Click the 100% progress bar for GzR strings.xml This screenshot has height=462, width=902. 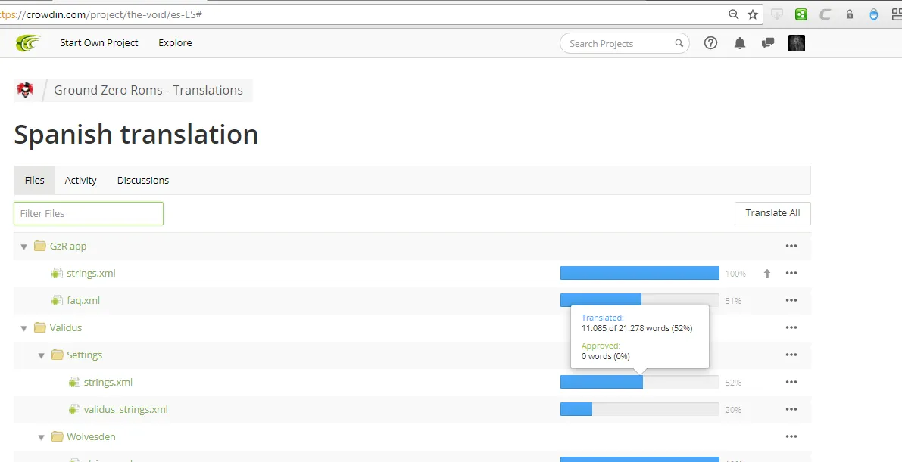[640, 274]
